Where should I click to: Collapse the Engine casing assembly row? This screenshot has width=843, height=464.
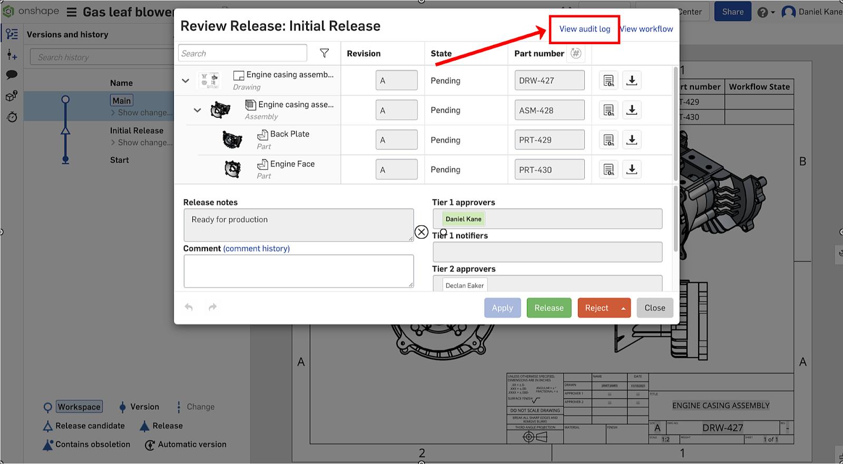coord(197,110)
